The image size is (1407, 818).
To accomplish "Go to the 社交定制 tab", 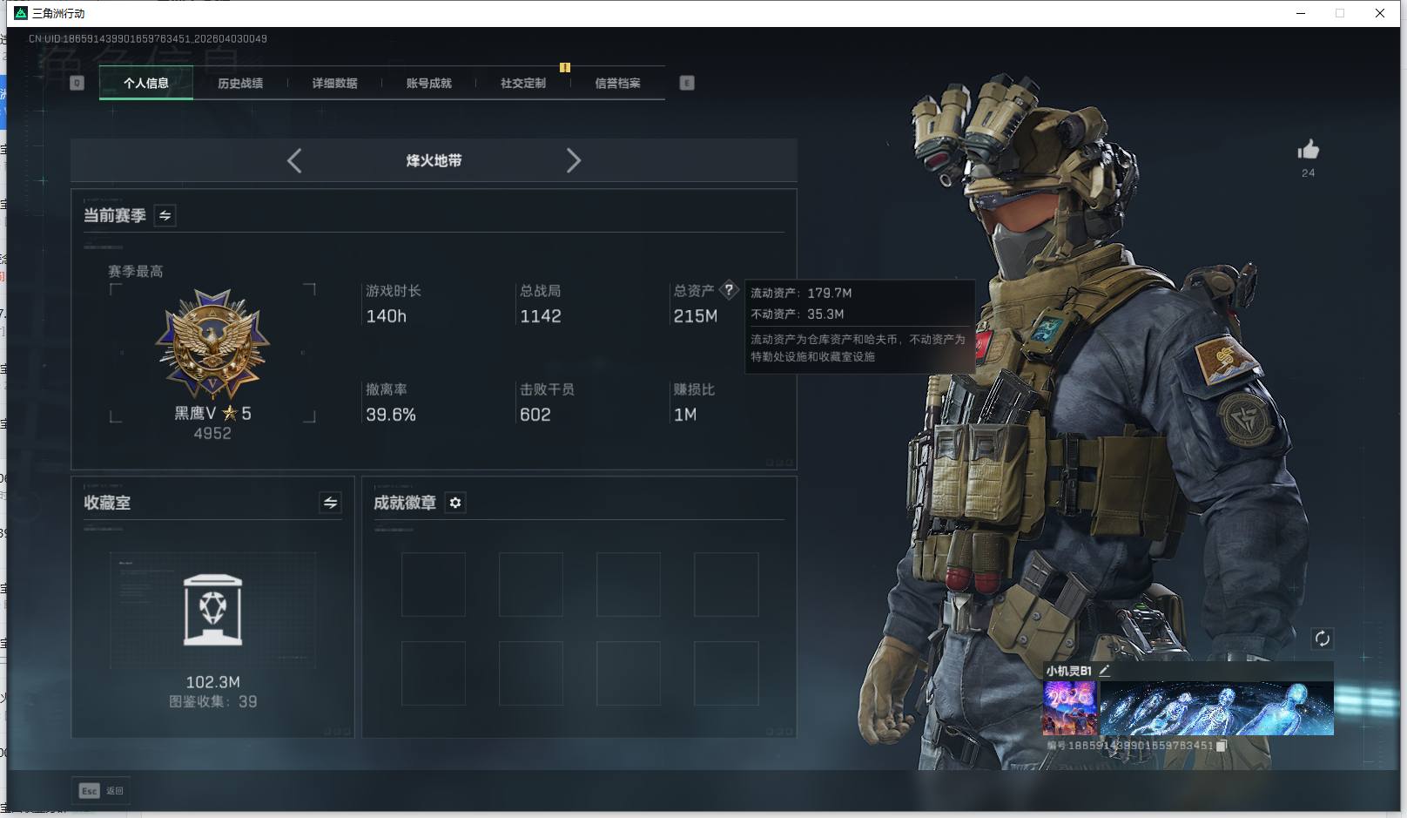I will pyautogui.click(x=523, y=84).
